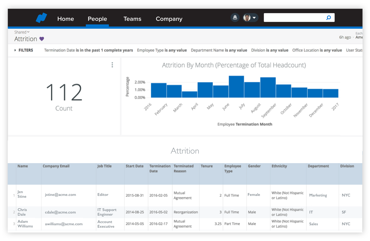Sort by Start Date column header
Viewport: 370px width, 241px height.
point(134,166)
